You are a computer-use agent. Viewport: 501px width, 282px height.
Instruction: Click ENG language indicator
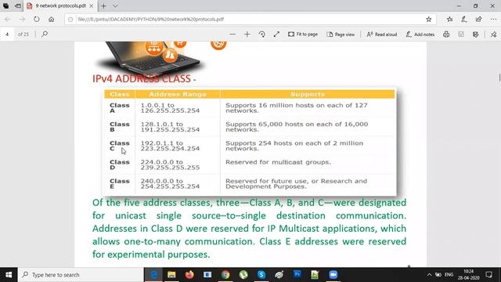coord(449,275)
